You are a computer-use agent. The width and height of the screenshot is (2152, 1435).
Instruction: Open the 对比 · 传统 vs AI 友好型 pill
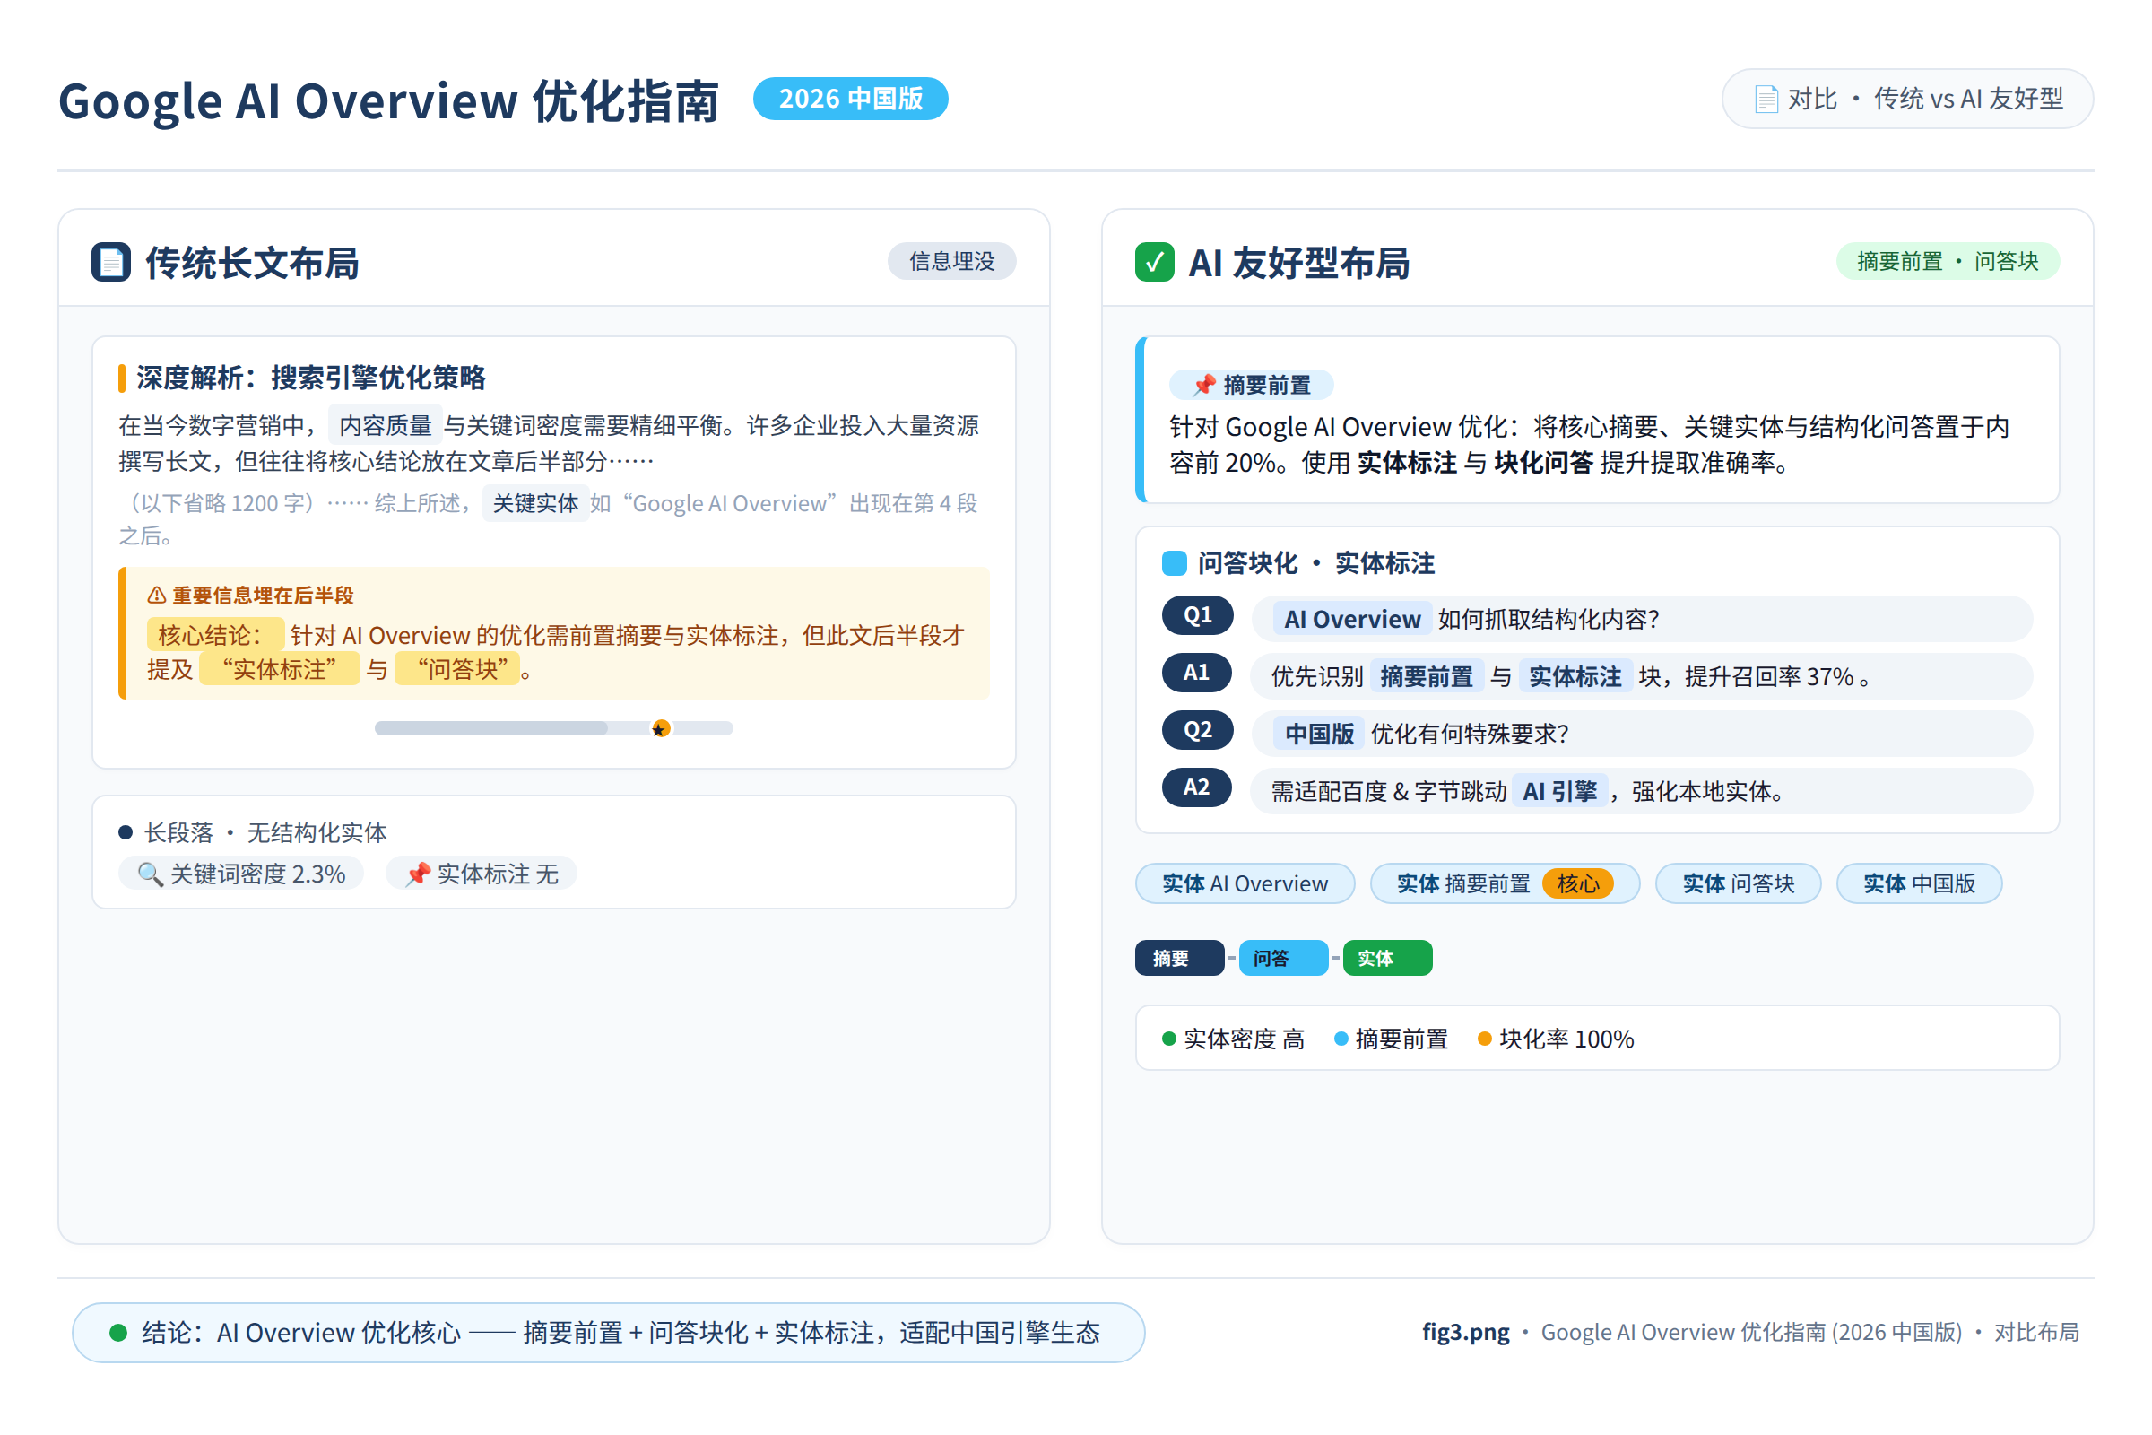pos(1908,99)
